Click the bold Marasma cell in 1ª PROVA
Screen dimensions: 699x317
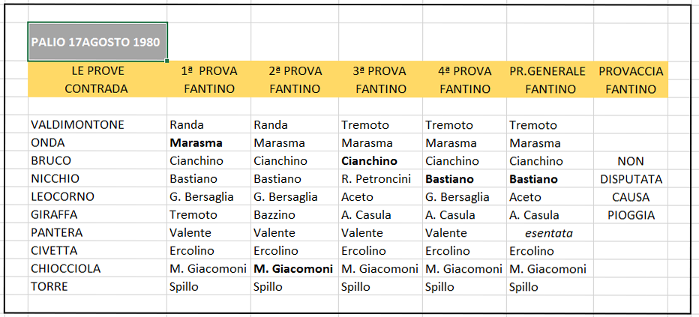(209, 143)
